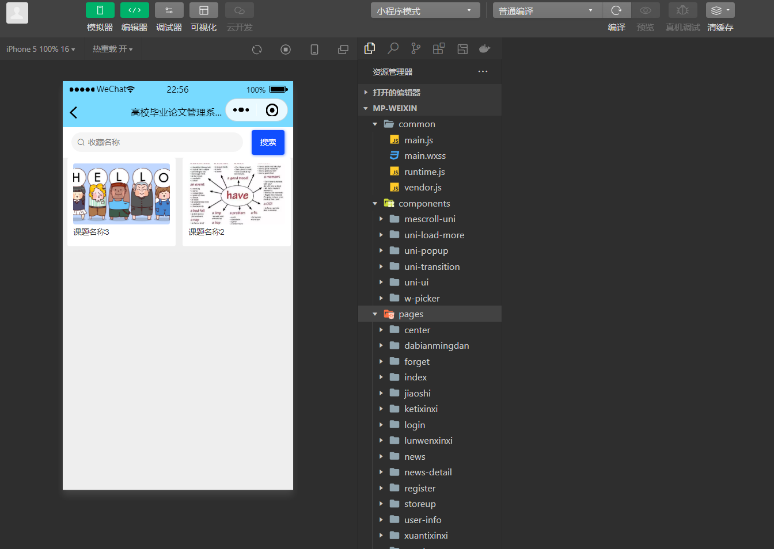Click the real device debugging bug icon
The width and height of the screenshot is (774, 549).
pyautogui.click(x=683, y=10)
